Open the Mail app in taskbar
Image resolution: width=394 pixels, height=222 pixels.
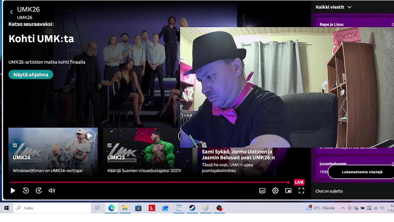click(165, 208)
